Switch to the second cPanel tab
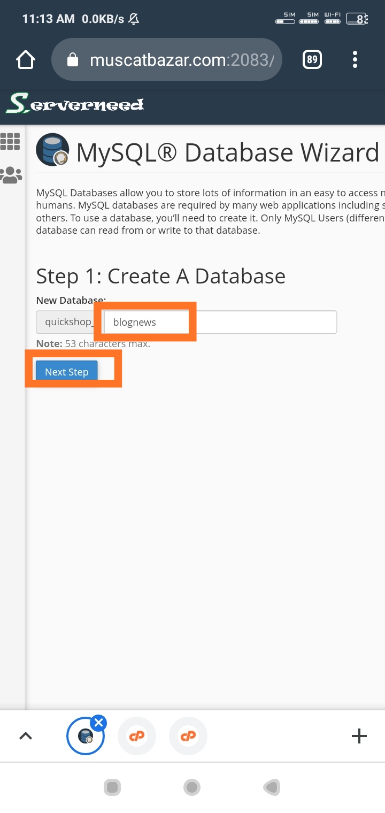 (x=188, y=736)
